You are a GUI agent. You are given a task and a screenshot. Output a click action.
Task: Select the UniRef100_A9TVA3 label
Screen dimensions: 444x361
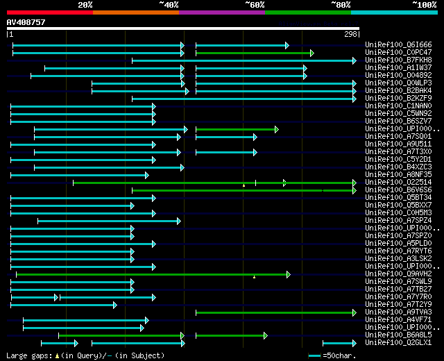pyautogui.click(x=398, y=312)
